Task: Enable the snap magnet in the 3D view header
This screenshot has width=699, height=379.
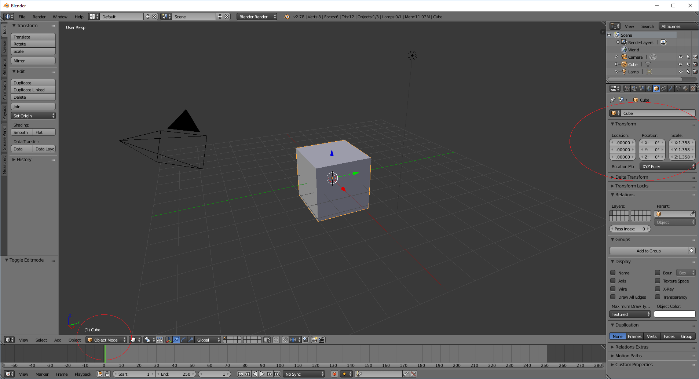Action: pos(285,340)
